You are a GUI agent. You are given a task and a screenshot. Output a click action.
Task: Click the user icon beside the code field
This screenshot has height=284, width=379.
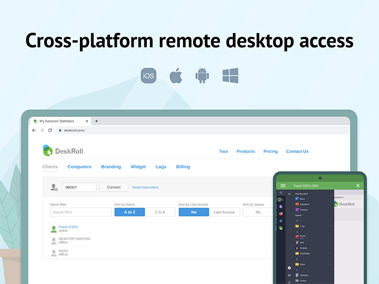pos(54,187)
